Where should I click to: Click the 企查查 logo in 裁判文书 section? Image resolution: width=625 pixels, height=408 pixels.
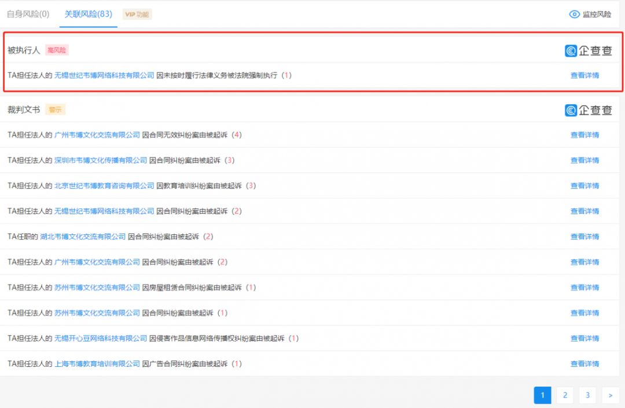tap(588, 110)
